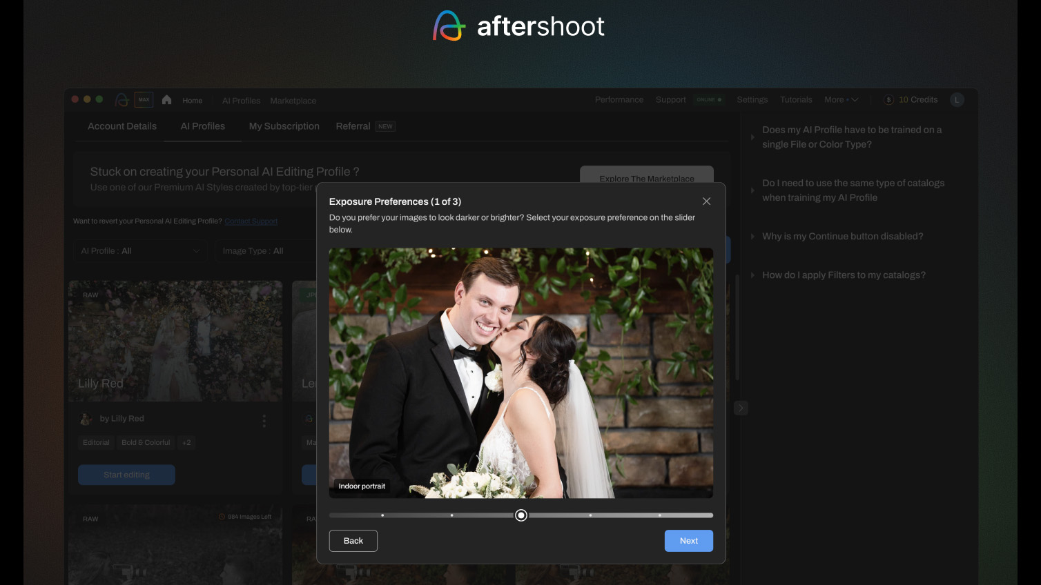Click the MAX plan badge icon

[x=144, y=100]
